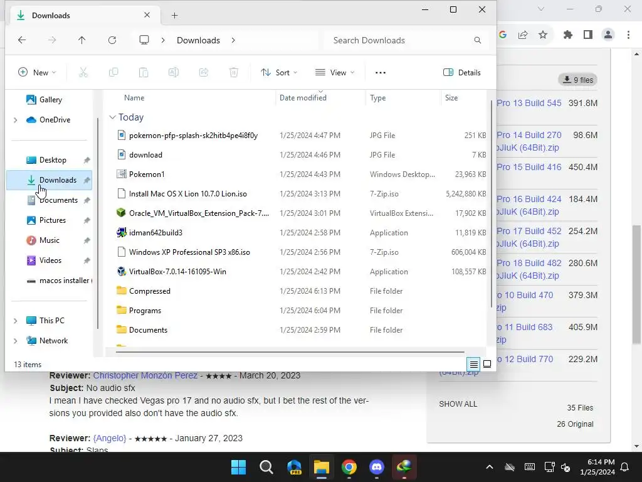Screen dimensions: 642x482
Task: Open Chrome profile avatar
Action: pos(608,35)
